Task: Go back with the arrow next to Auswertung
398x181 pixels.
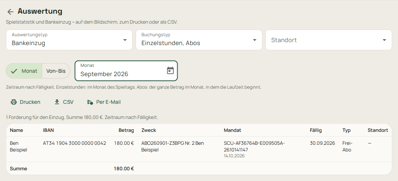Action: pos(10,12)
